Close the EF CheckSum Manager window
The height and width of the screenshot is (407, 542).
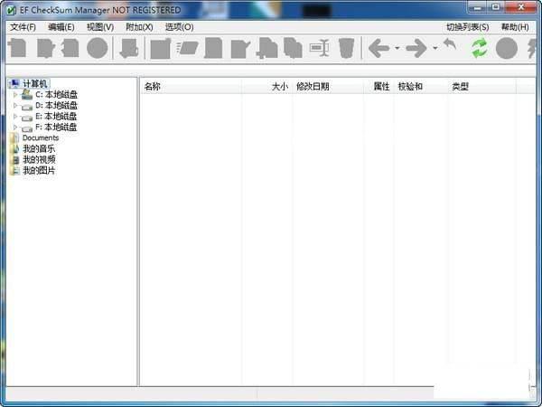point(520,7)
